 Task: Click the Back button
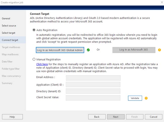pos(97,117)
